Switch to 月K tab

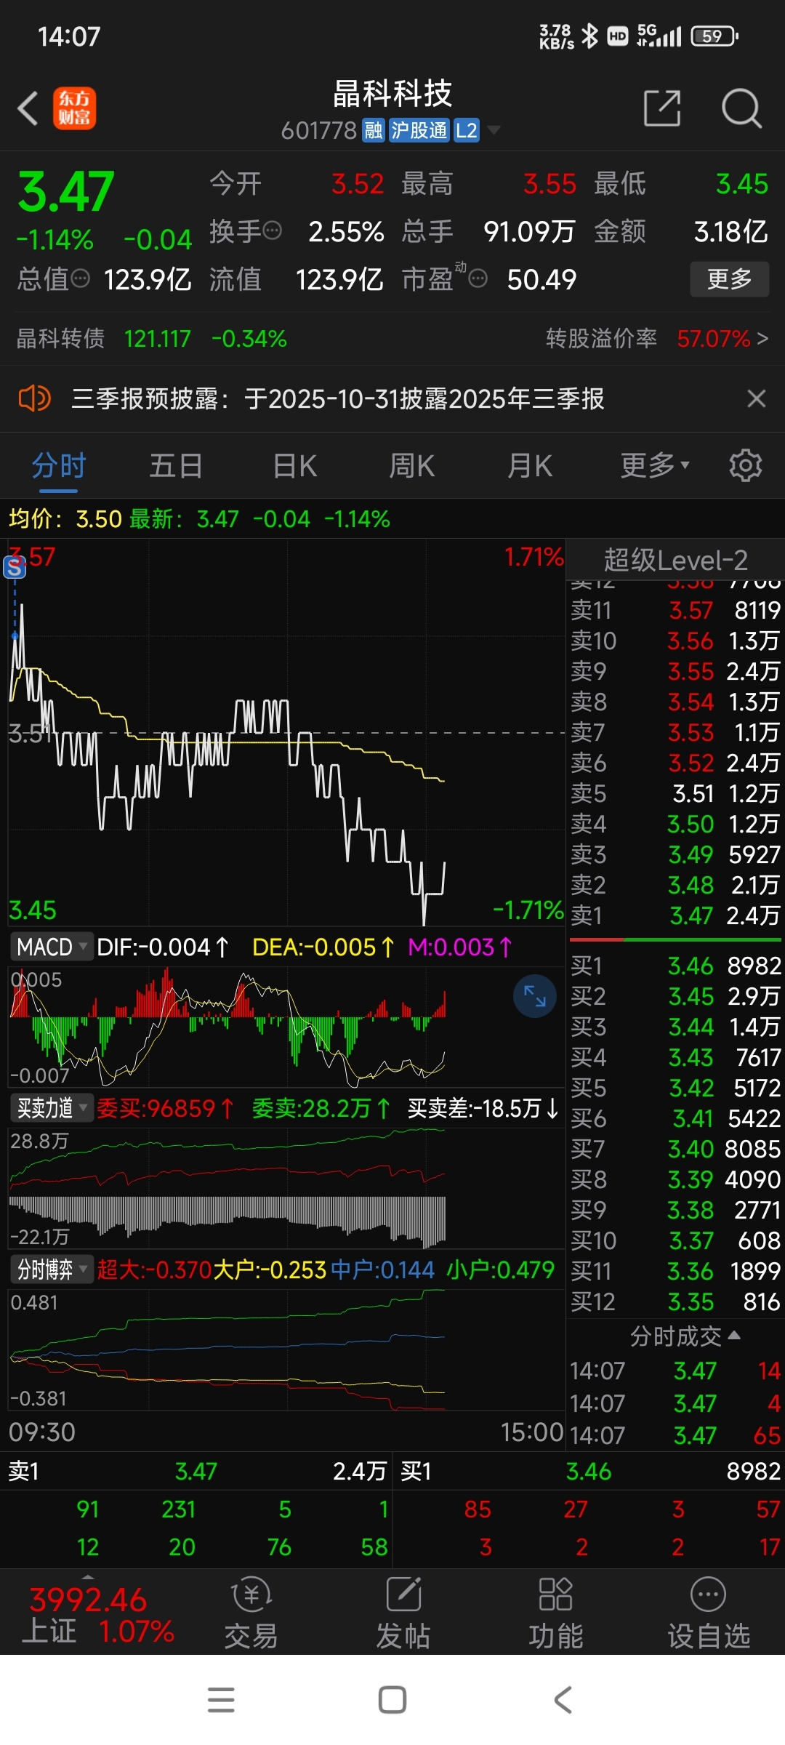point(530,465)
